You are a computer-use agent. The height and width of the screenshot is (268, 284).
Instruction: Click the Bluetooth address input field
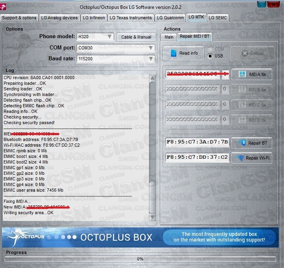[x=197, y=142]
